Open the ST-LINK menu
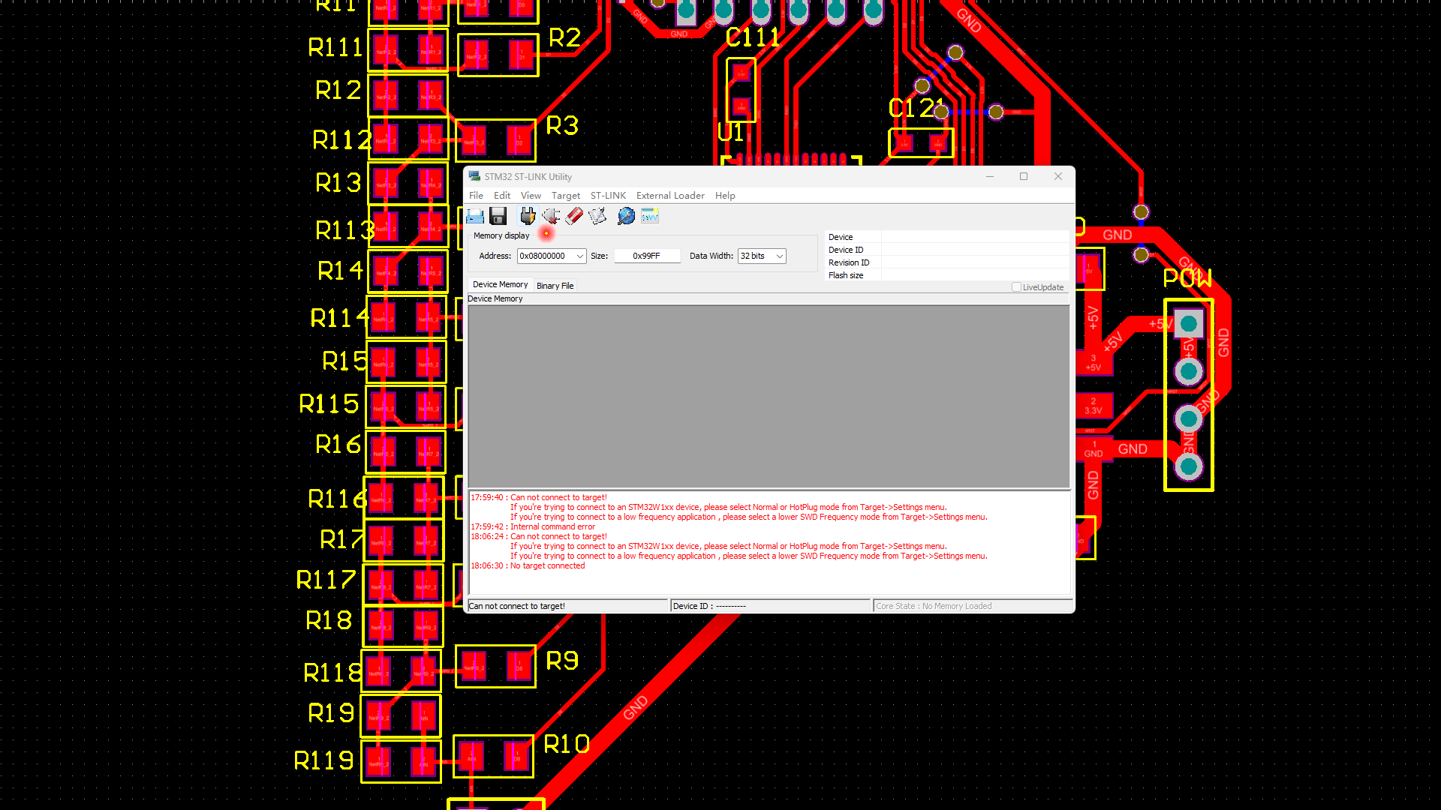 coord(608,196)
